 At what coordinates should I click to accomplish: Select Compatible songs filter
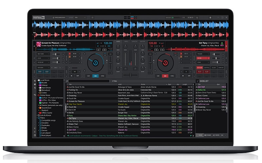coord(48,120)
